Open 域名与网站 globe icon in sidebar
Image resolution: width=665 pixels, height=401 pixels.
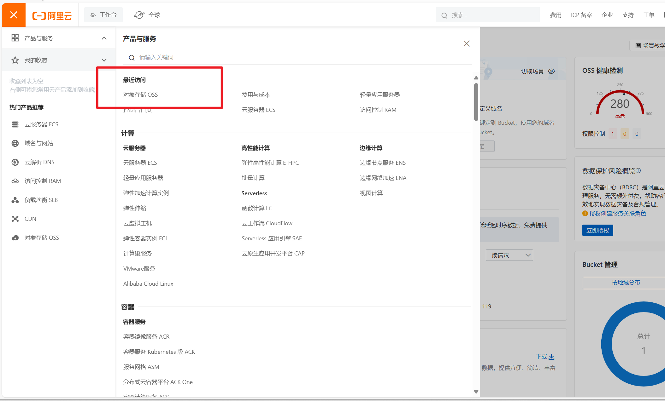tap(15, 143)
